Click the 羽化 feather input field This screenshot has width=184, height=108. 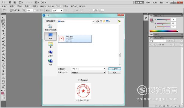pos(30,10)
